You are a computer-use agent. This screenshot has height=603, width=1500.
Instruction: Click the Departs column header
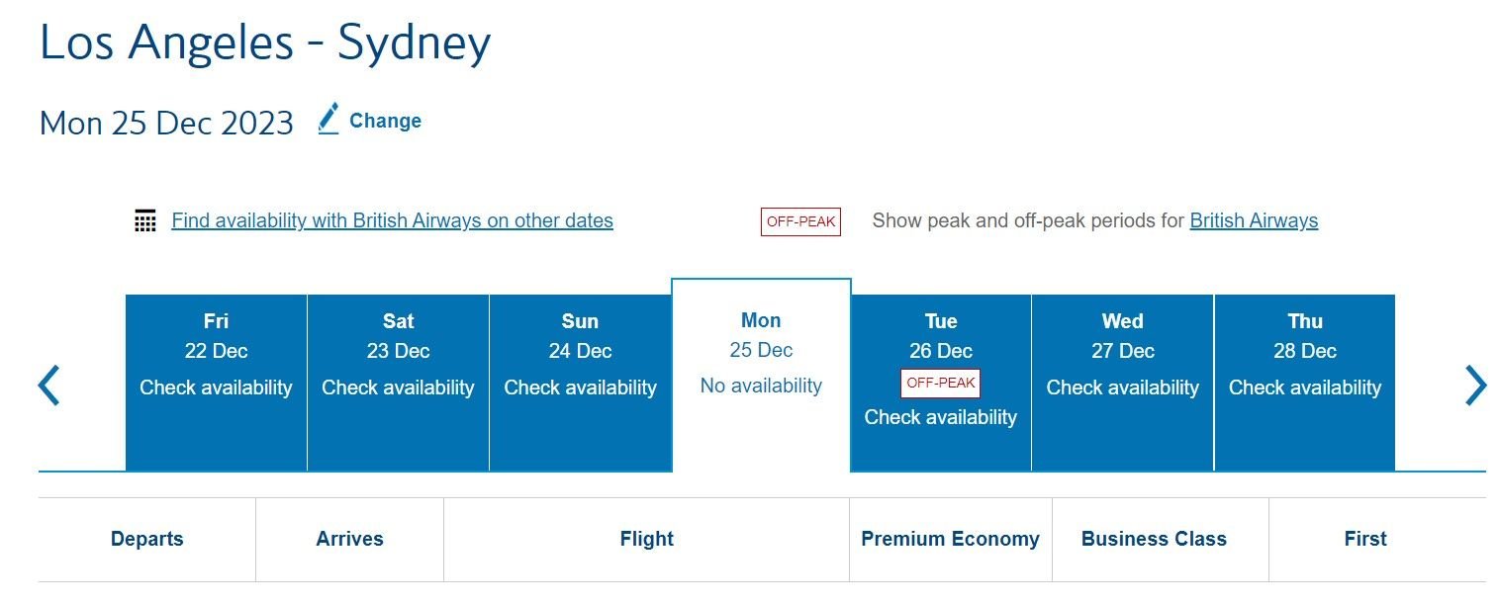147,539
